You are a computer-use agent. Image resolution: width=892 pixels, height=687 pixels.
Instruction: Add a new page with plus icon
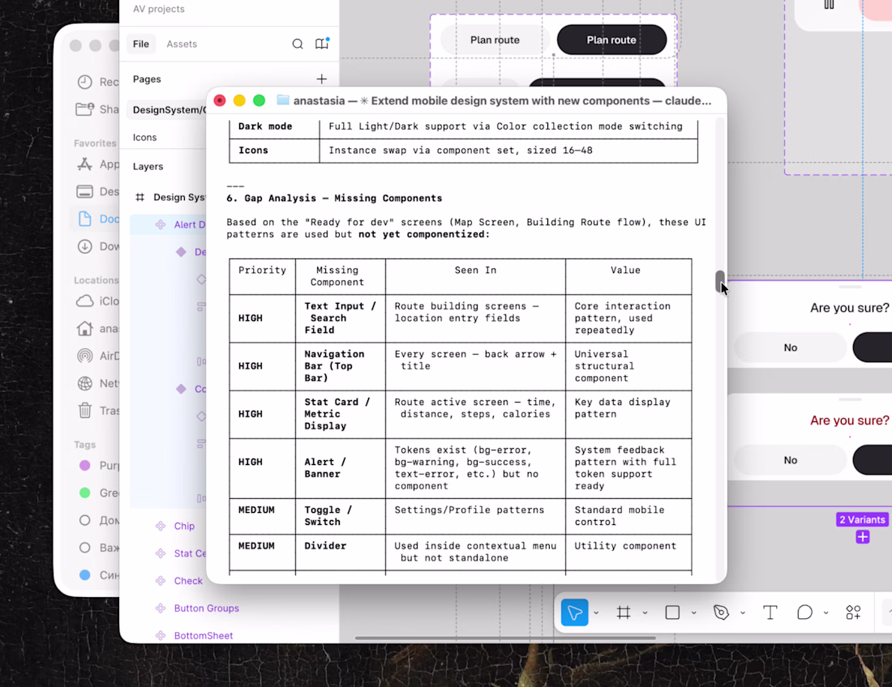(x=321, y=79)
